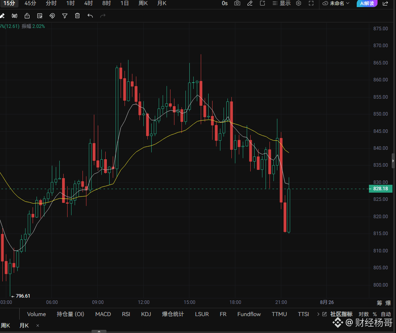396x333 pixels.
Task: Click the 振幅 2.02% amplitude readout
Action: (33, 26)
